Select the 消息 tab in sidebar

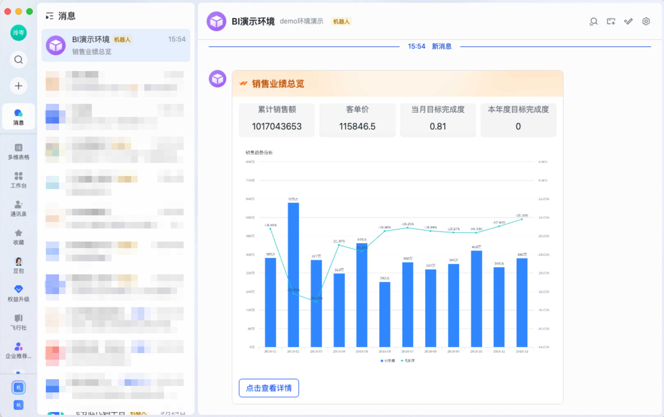pos(19,117)
